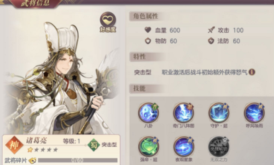Tap the 攻击 sword stat icon
This screenshot has height=165, width=274.
coord(211,30)
